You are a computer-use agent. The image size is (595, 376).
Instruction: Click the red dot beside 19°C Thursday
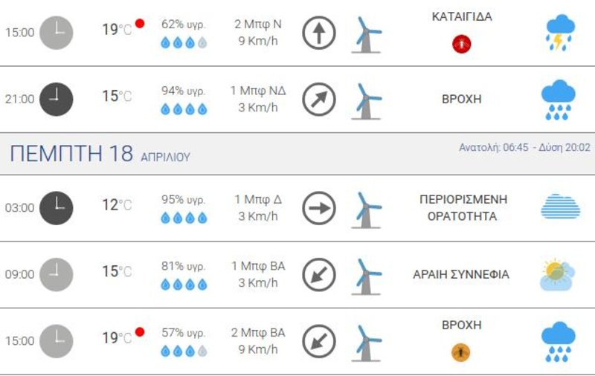140,332
